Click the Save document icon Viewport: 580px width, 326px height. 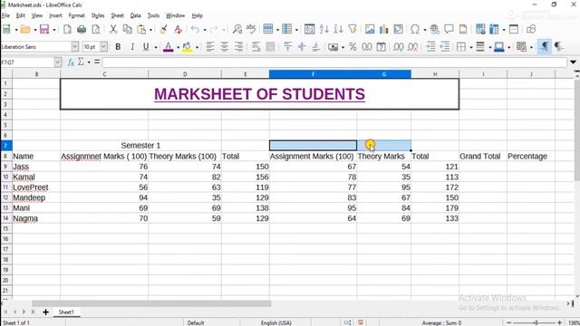44,29
